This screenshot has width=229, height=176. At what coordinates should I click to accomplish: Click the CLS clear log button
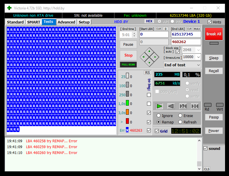(x=207, y=169)
